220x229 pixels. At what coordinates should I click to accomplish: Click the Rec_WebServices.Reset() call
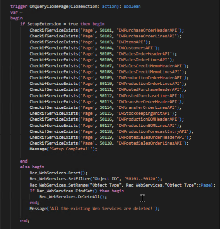pos(58,173)
